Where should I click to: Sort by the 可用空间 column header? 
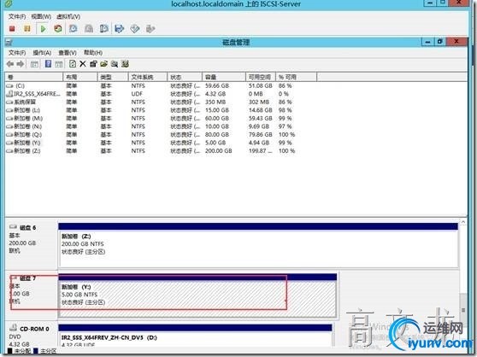261,77
